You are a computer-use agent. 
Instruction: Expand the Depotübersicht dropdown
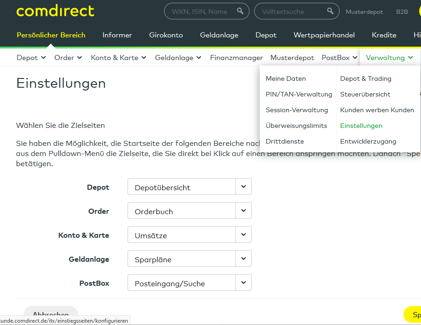(244, 187)
